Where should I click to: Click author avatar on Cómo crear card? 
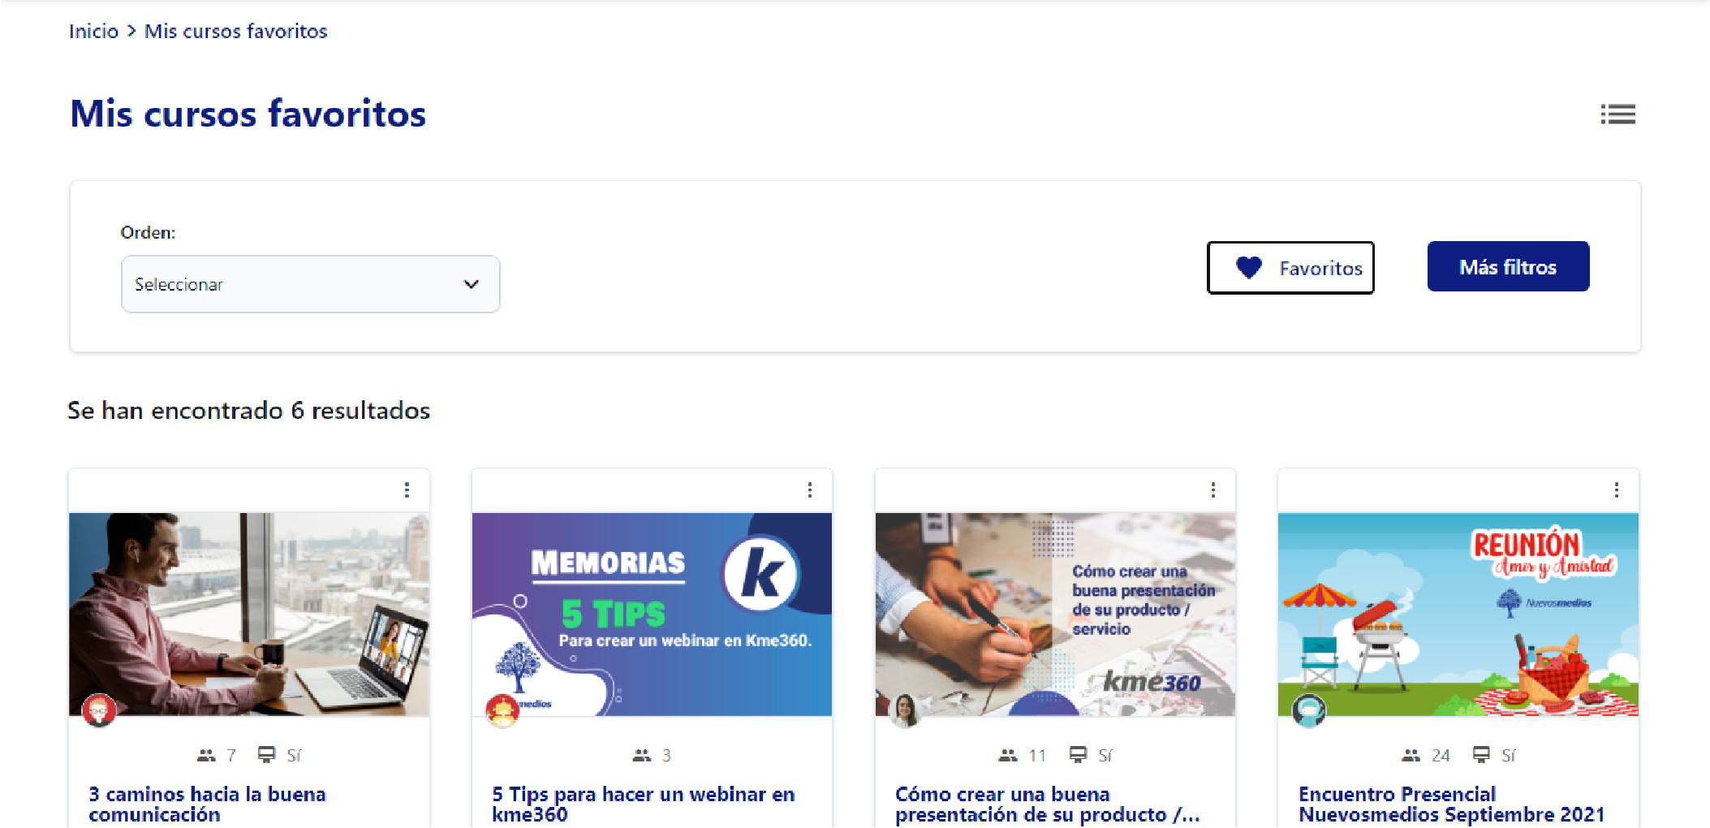(905, 710)
